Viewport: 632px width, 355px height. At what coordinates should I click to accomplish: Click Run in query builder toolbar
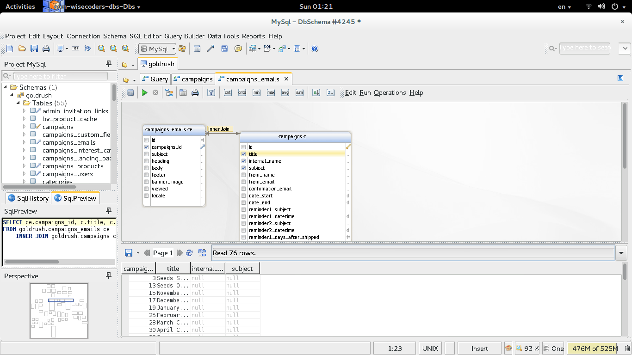point(365,92)
